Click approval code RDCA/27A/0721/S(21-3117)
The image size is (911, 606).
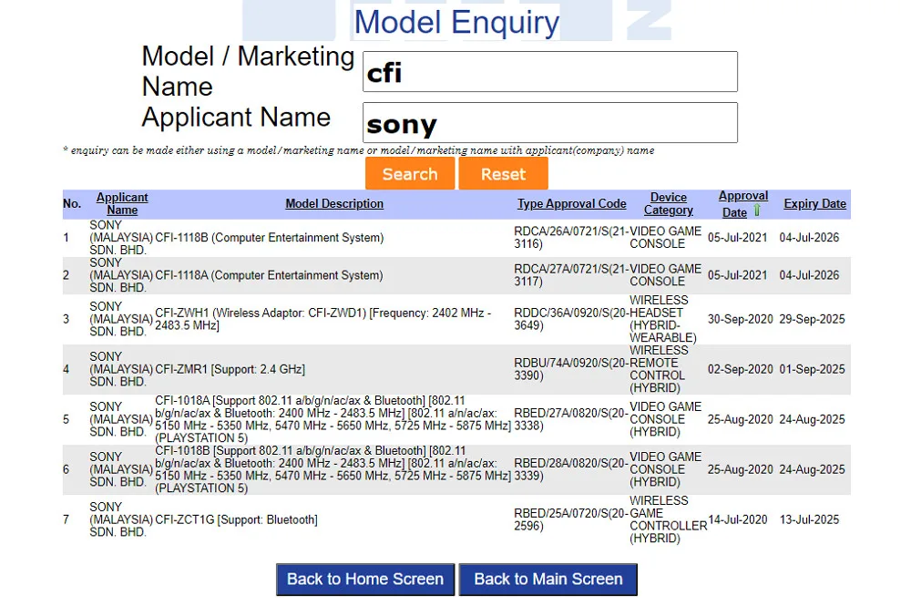tap(571, 275)
